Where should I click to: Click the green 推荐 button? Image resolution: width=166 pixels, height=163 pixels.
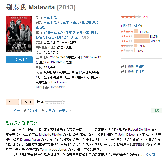pos(156,111)
